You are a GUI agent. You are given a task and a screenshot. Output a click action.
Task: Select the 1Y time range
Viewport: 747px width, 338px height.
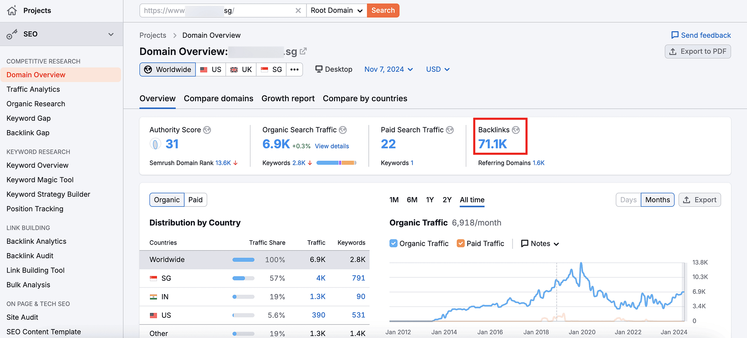pyautogui.click(x=430, y=200)
